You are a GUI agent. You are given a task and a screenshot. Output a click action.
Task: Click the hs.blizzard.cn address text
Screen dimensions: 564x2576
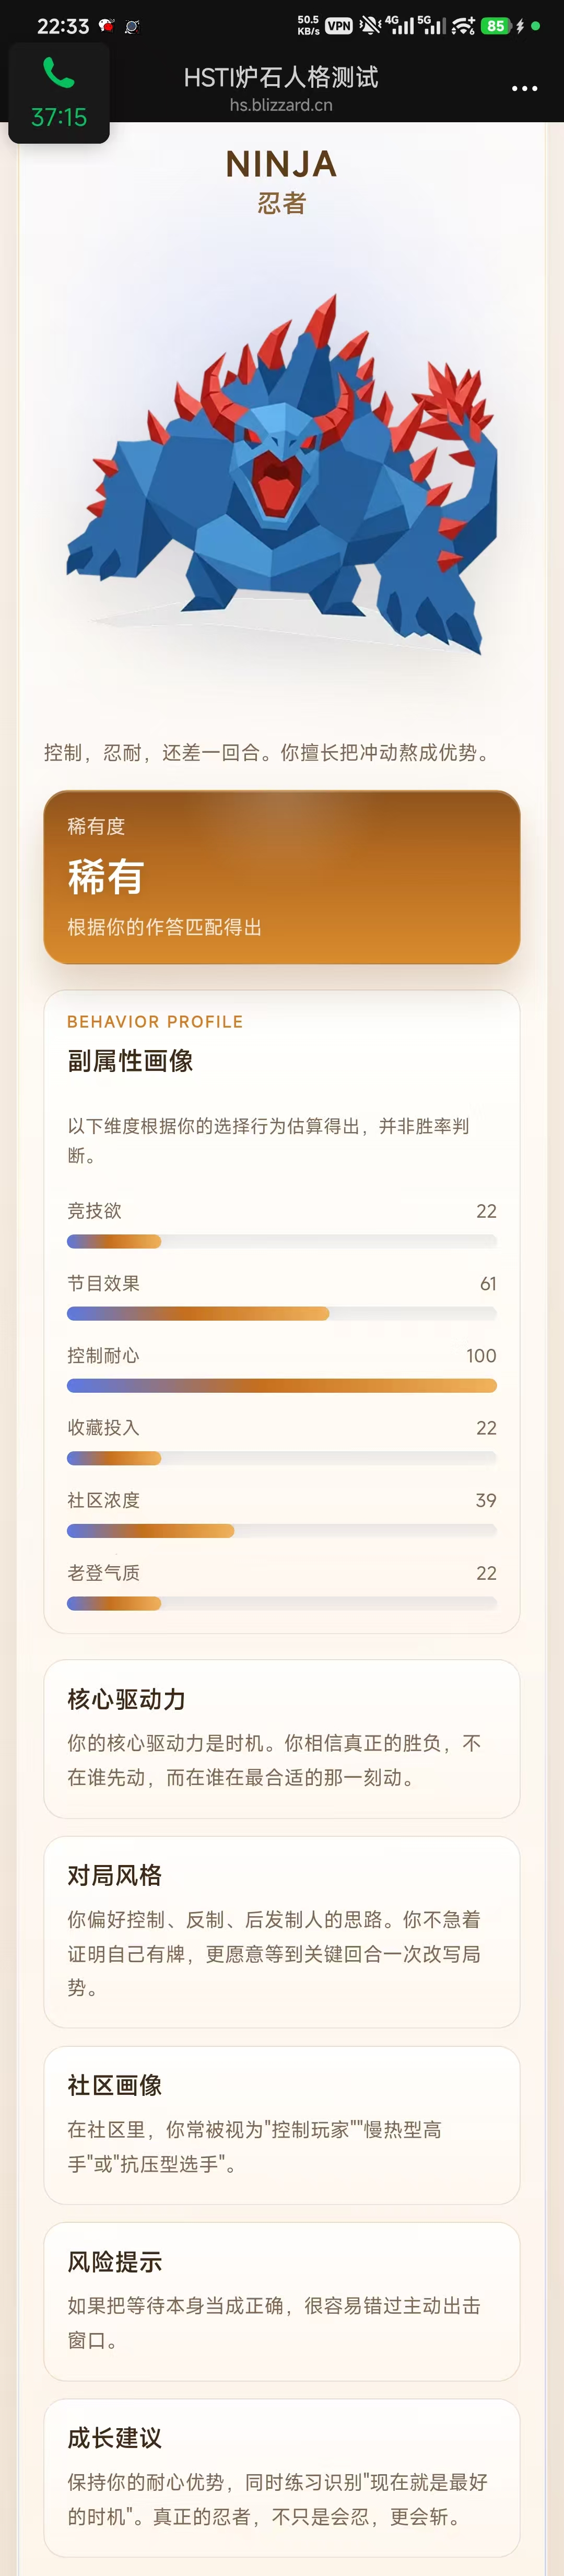(281, 105)
